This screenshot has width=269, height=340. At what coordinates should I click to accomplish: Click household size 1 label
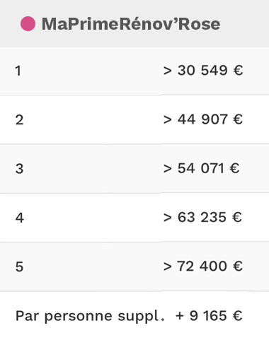18,71
